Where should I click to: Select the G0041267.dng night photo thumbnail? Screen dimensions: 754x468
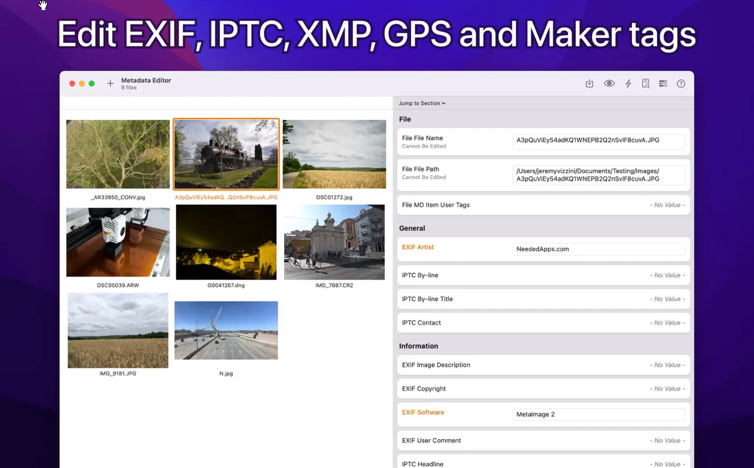tap(226, 242)
